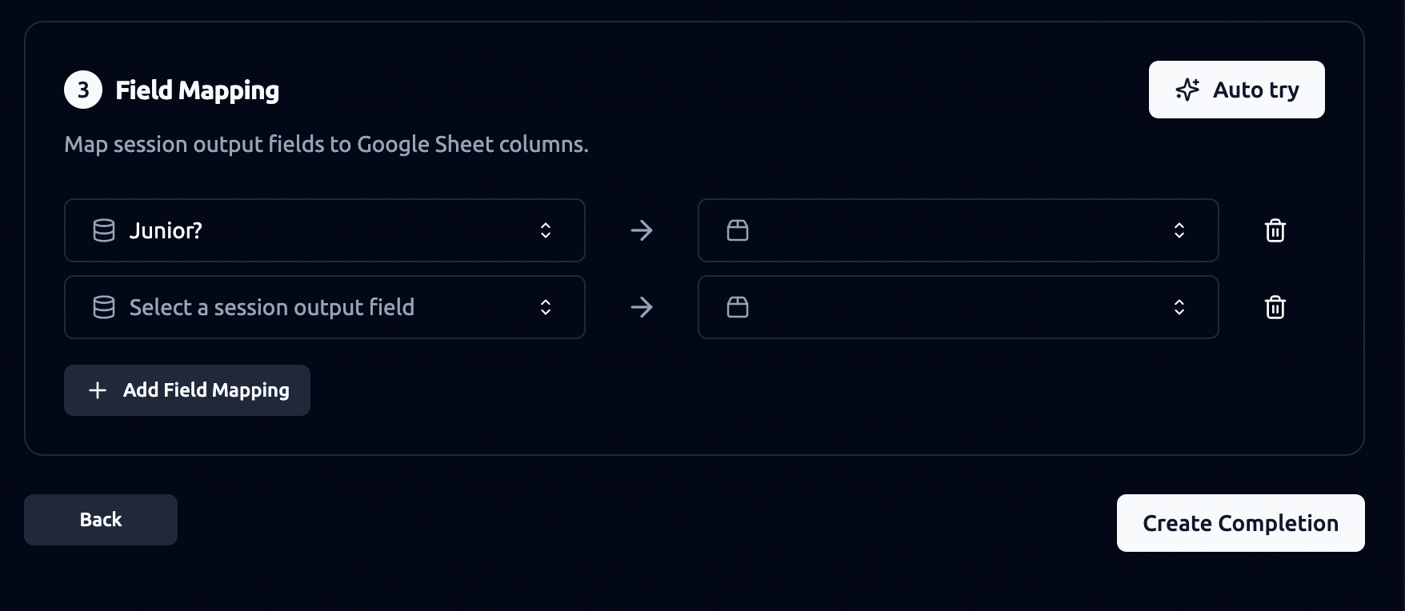Open the Junior? session field dropdown
Viewport: 1405px width, 611px height.
[x=325, y=230]
